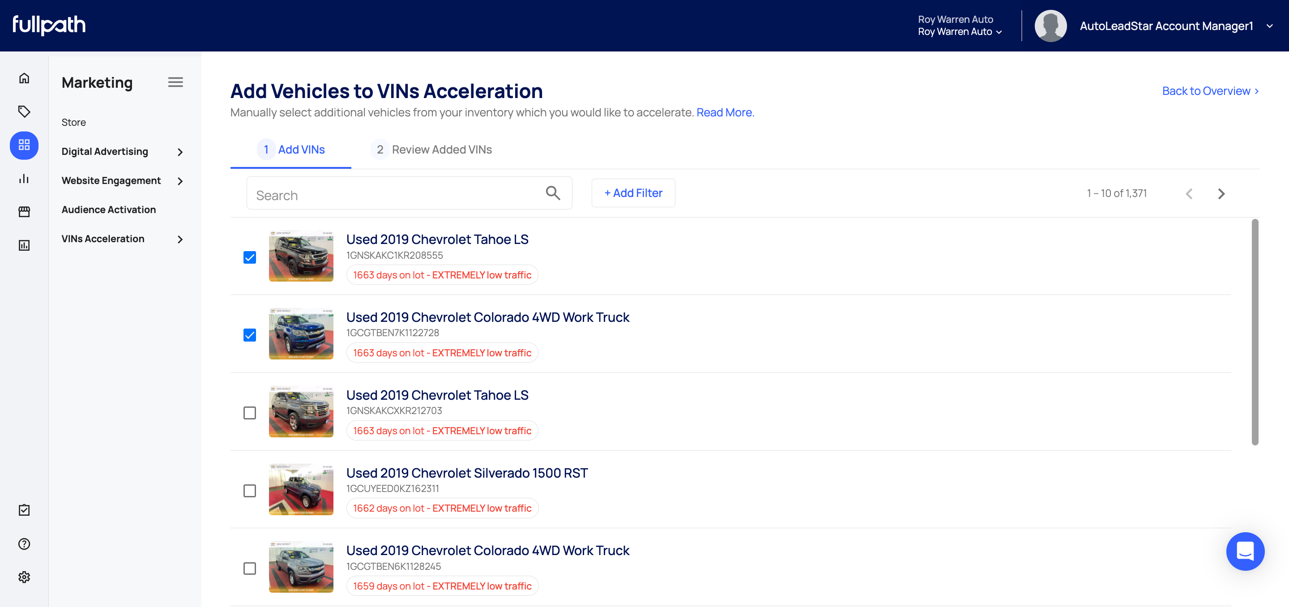
Task: Click the vehicle list scrollbar
Action: pyautogui.click(x=1255, y=332)
